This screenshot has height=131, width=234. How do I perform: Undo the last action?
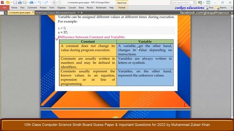point(39,3)
